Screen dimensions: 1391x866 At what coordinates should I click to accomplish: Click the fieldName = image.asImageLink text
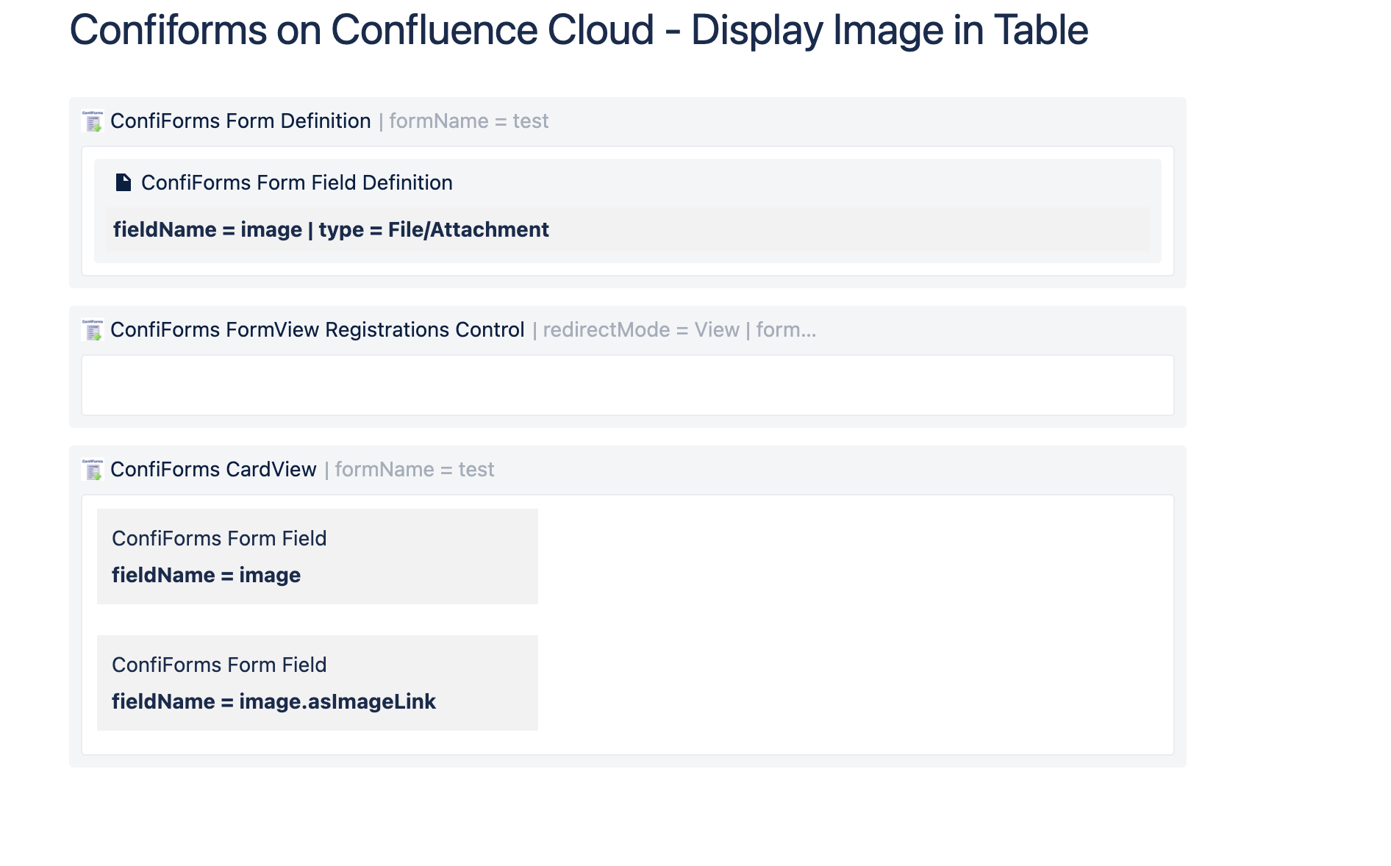point(274,702)
